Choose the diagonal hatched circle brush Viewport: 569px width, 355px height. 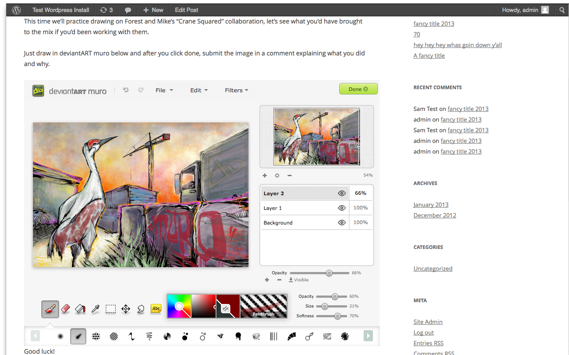point(114,336)
